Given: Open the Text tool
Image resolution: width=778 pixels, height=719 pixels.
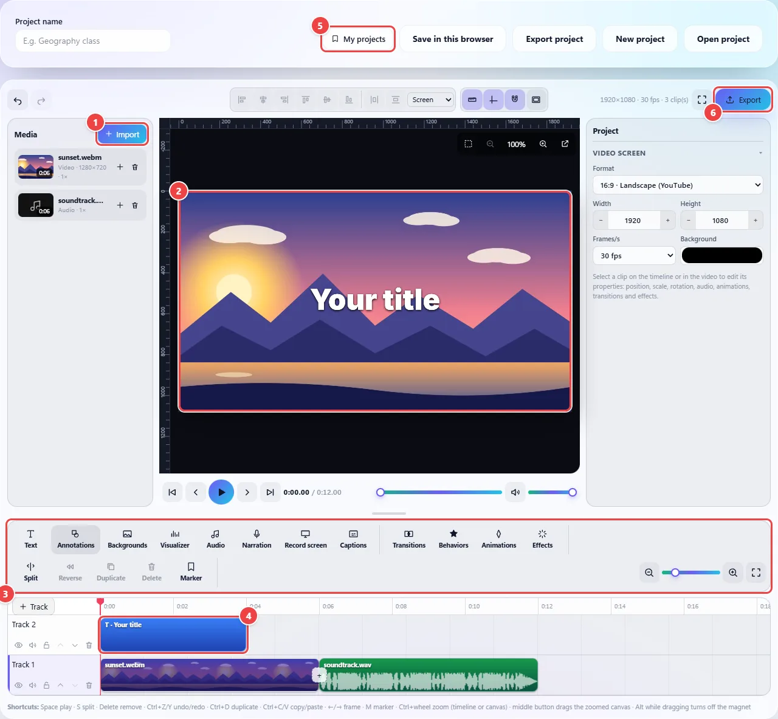Looking at the screenshot, I should [x=31, y=538].
